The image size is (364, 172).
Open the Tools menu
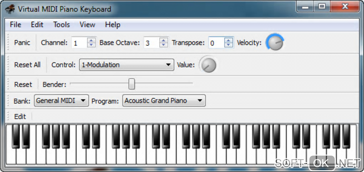(x=61, y=25)
